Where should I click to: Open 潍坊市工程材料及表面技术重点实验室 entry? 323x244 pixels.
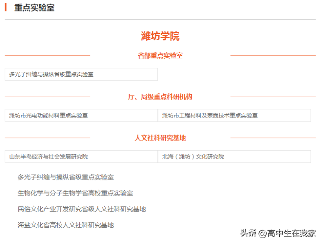pos(234,115)
